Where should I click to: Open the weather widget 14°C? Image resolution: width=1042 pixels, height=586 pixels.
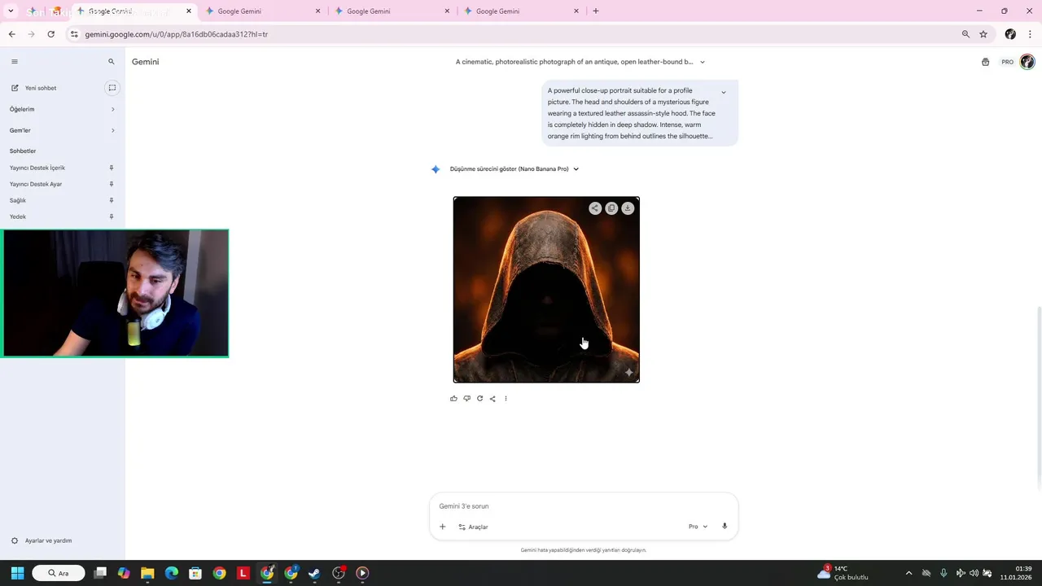(843, 573)
